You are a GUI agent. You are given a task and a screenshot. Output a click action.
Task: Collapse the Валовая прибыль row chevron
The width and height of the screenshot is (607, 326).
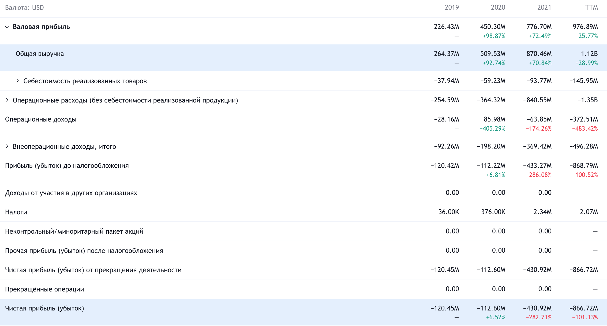pos(7,27)
